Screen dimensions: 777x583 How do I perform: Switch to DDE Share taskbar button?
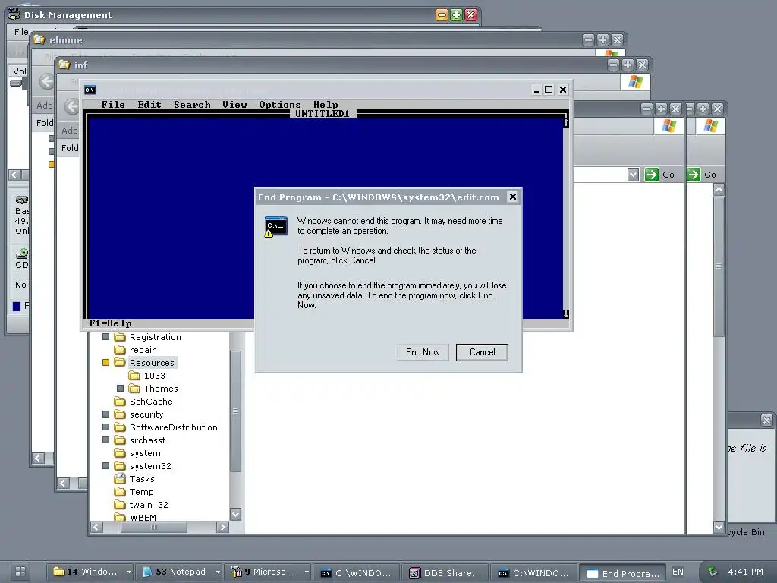[x=445, y=572]
